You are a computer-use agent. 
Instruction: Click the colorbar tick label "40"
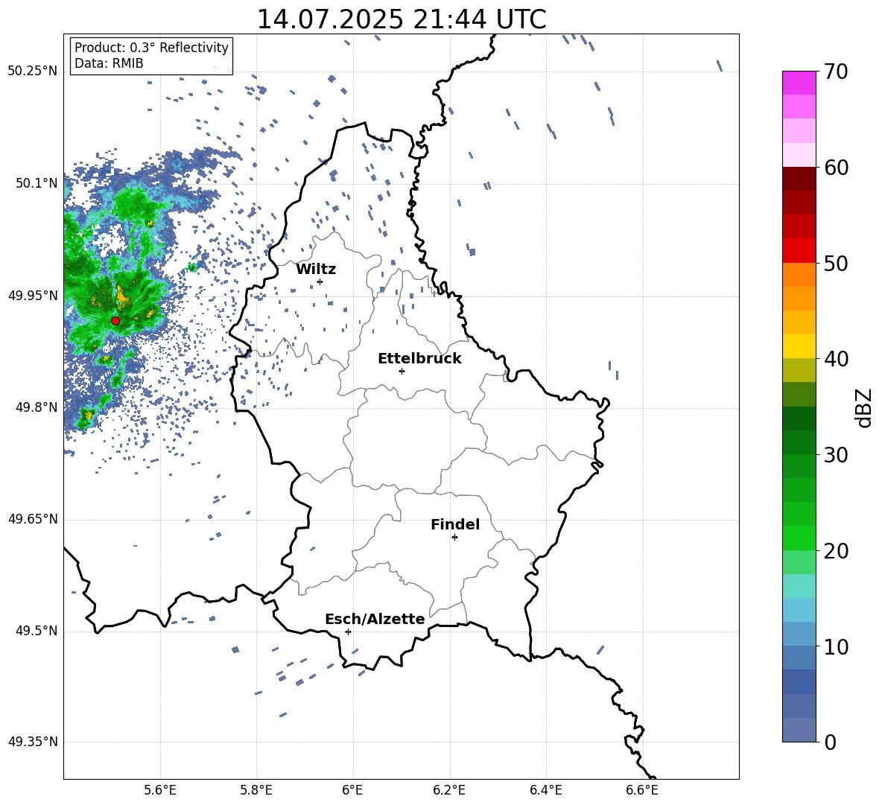(836, 359)
